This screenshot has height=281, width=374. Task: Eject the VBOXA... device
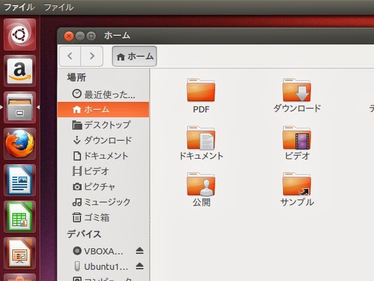tap(140, 251)
